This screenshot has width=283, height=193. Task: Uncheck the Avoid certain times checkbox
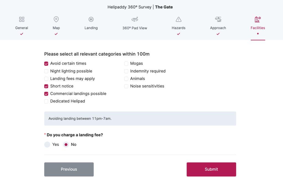click(46, 64)
